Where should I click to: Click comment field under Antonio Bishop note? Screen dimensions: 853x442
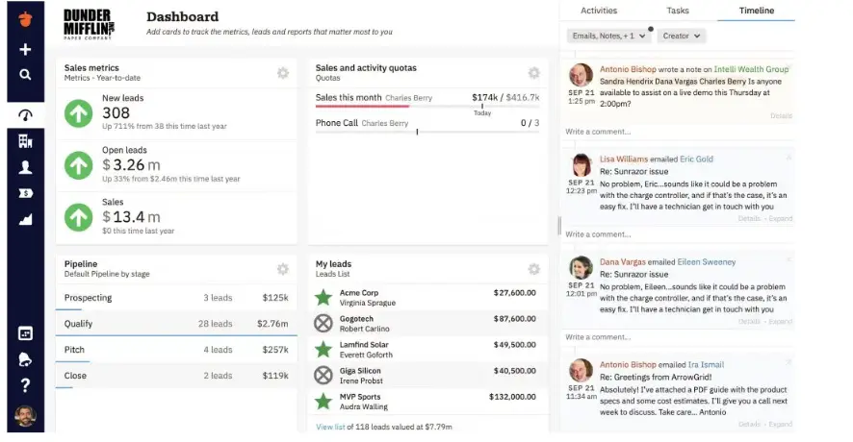click(677, 132)
